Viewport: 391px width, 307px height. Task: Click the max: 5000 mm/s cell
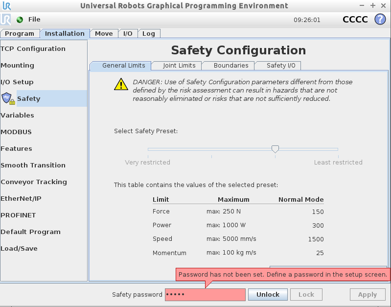[231, 239]
